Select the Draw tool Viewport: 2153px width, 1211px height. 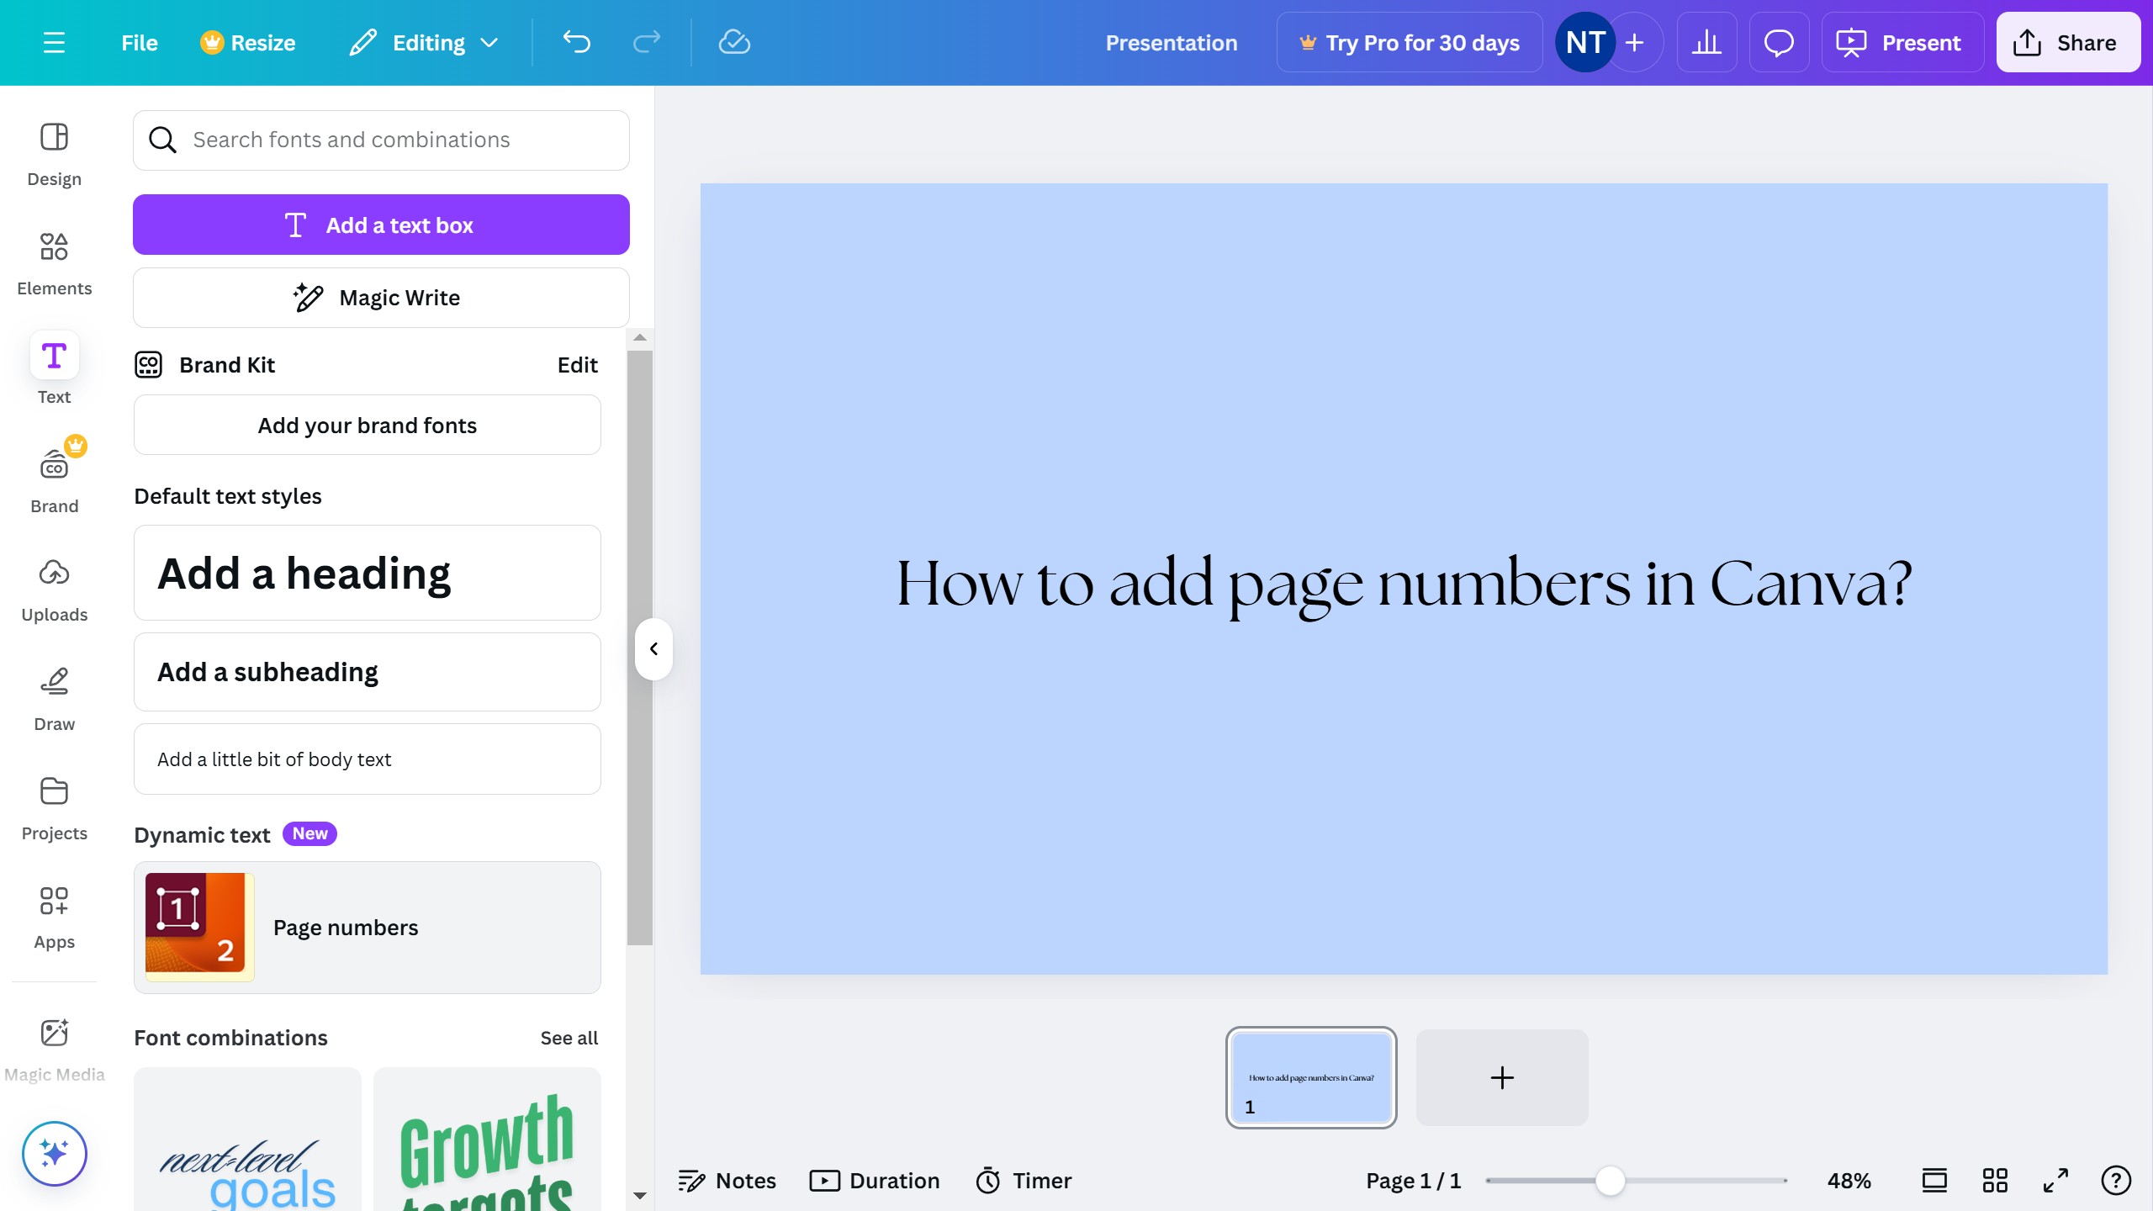pyautogui.click(x=54, y=698)
